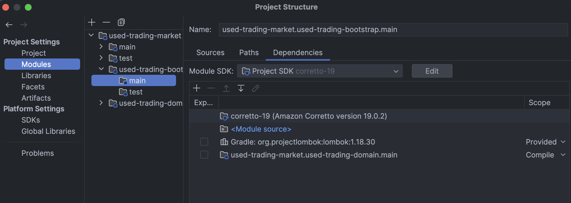Image resolution: width=571 pixels, height=203 pixels.
Task: Go back with the left arrow
Action: (x=9, y=25)
